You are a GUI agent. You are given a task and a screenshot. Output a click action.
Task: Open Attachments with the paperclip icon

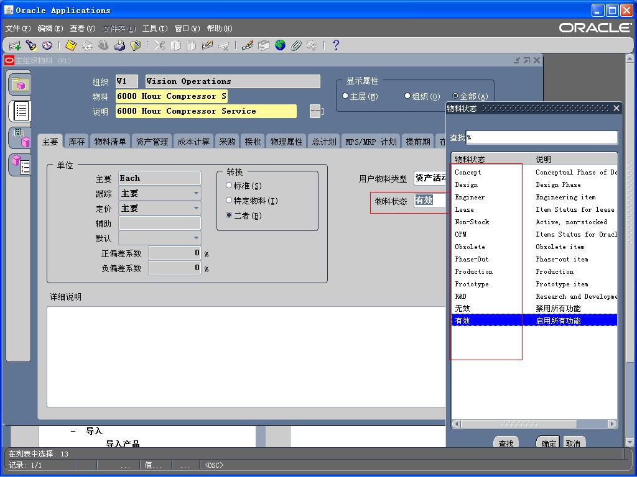(x=296, y=45)
